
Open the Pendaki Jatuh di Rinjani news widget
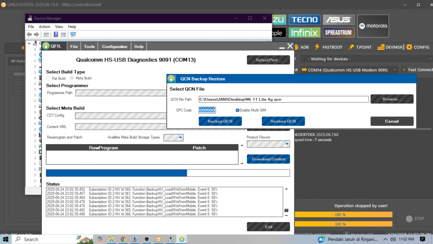[348, 239]
